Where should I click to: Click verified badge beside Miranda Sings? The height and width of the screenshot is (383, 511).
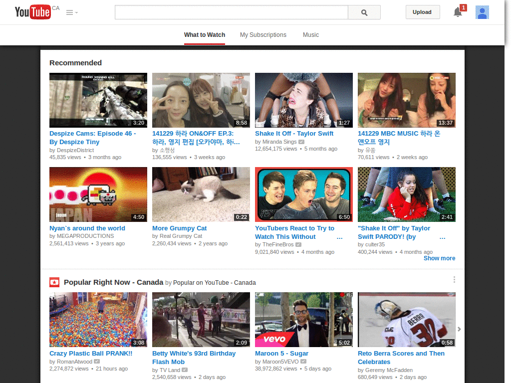pos(301,142)
